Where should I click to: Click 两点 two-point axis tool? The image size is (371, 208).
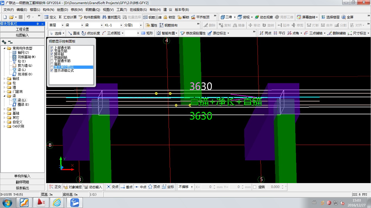click(x=265, y=33)
